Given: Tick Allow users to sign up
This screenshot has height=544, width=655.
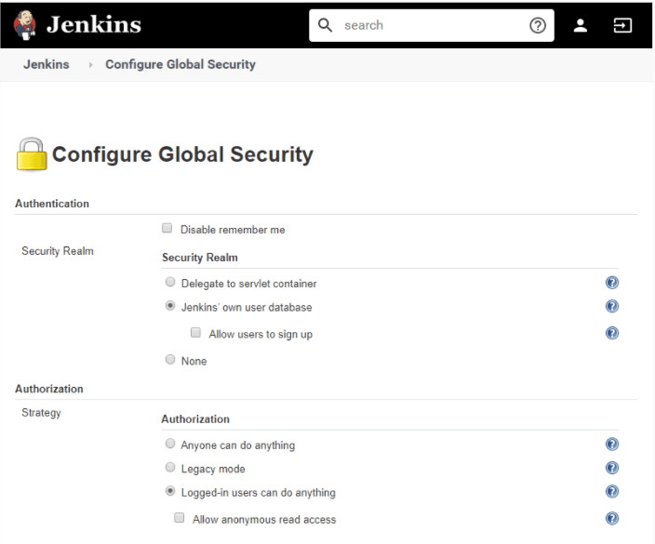Looking at the screenshot, I should [x=195, y=333].
